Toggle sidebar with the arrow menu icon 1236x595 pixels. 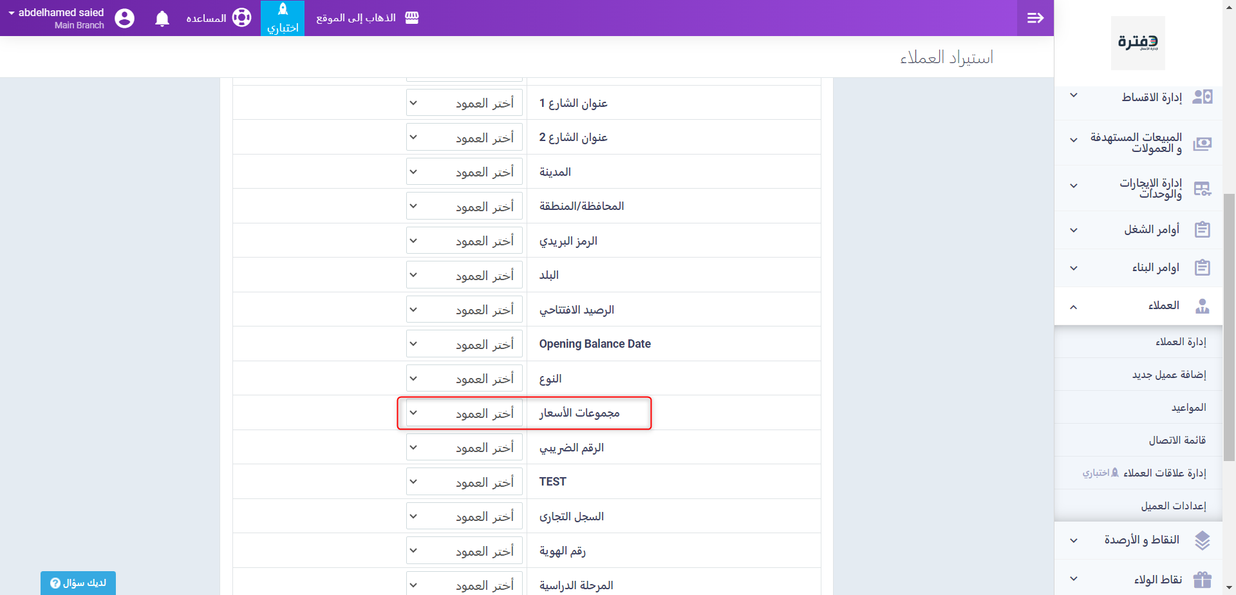click(x=1035, y=18)
